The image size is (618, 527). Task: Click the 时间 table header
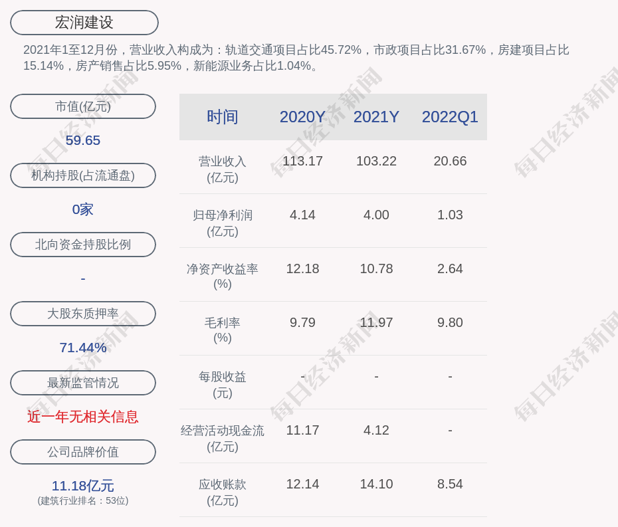pyautogui.click(x=223, y=117)
